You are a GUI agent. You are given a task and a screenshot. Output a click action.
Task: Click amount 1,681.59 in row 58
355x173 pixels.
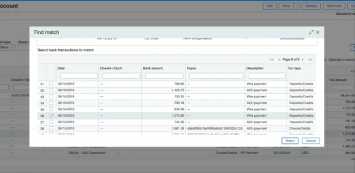[x=177, y=128]
